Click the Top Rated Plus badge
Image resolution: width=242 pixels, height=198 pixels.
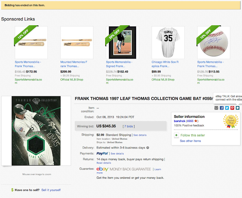tap(230, 122)
